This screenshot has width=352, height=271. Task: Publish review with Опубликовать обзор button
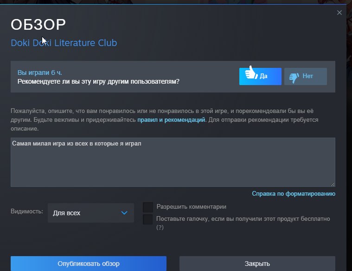(x=89, y=264)
